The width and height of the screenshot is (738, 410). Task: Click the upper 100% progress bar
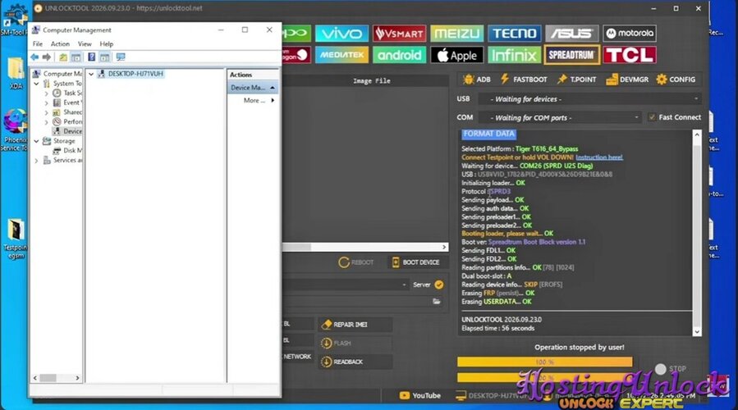click(x=544, y=362)
